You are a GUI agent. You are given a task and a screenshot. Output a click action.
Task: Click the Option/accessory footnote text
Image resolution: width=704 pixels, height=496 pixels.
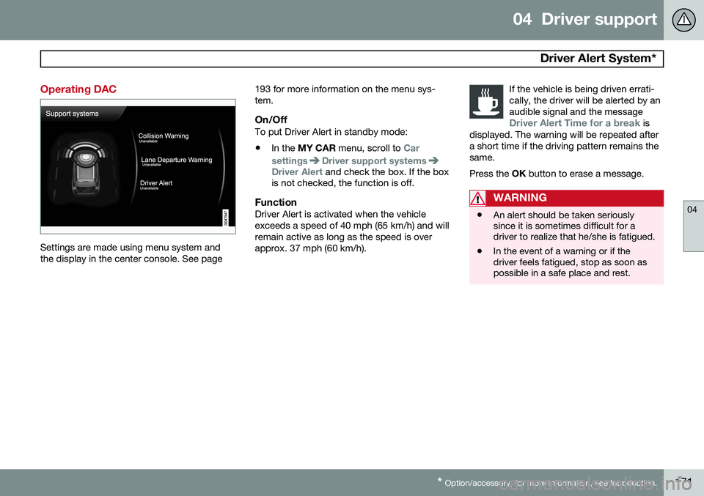[547, 483]
